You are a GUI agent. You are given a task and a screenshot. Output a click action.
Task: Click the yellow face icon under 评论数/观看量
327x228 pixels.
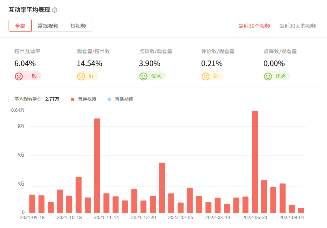tap(205, 76)
